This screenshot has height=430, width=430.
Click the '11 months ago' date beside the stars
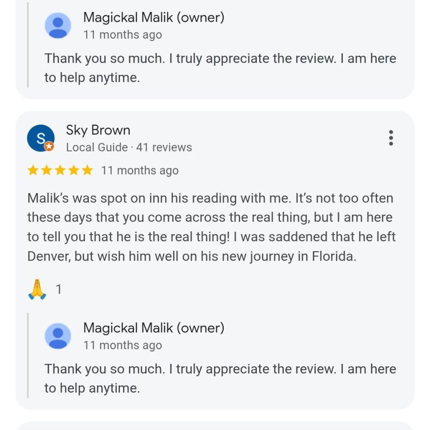coord(140,170)
